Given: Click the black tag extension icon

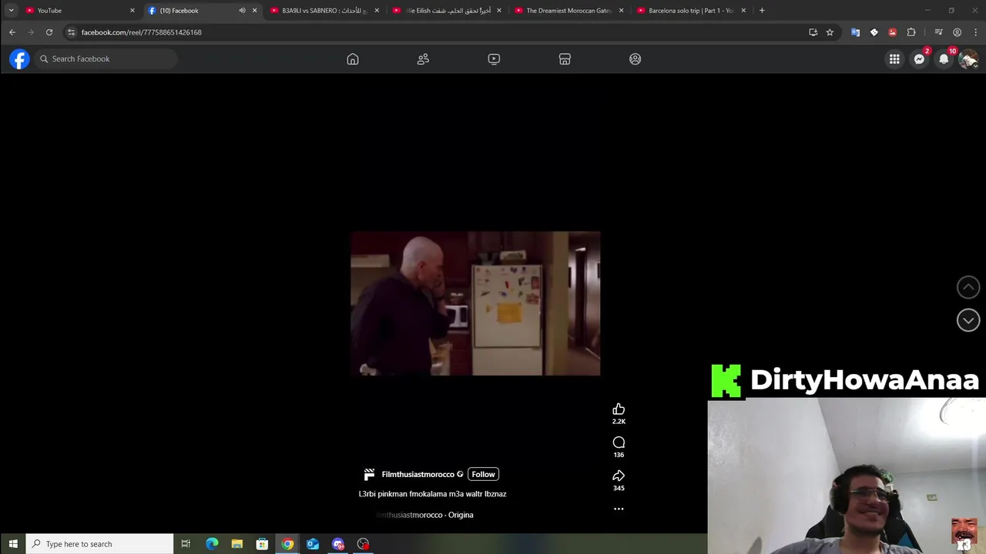Looking at the screenshot, I should pyautogui.click(x=874, y=32).
